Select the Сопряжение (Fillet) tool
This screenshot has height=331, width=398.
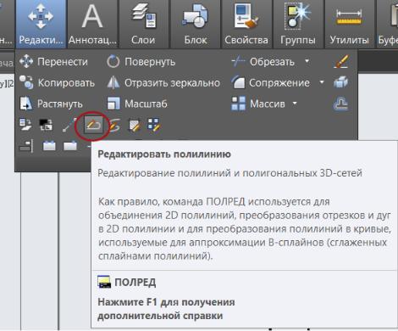click(x=270, y=82)
